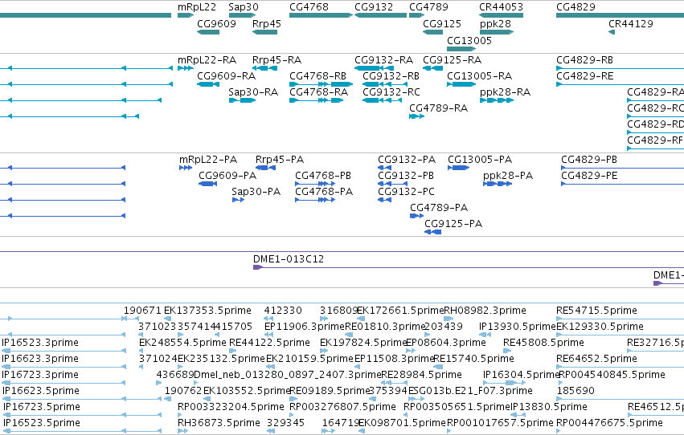This screenshot has height=435, width=684.
Task: Select transcript Rrp45-RA
Action: 264,68
